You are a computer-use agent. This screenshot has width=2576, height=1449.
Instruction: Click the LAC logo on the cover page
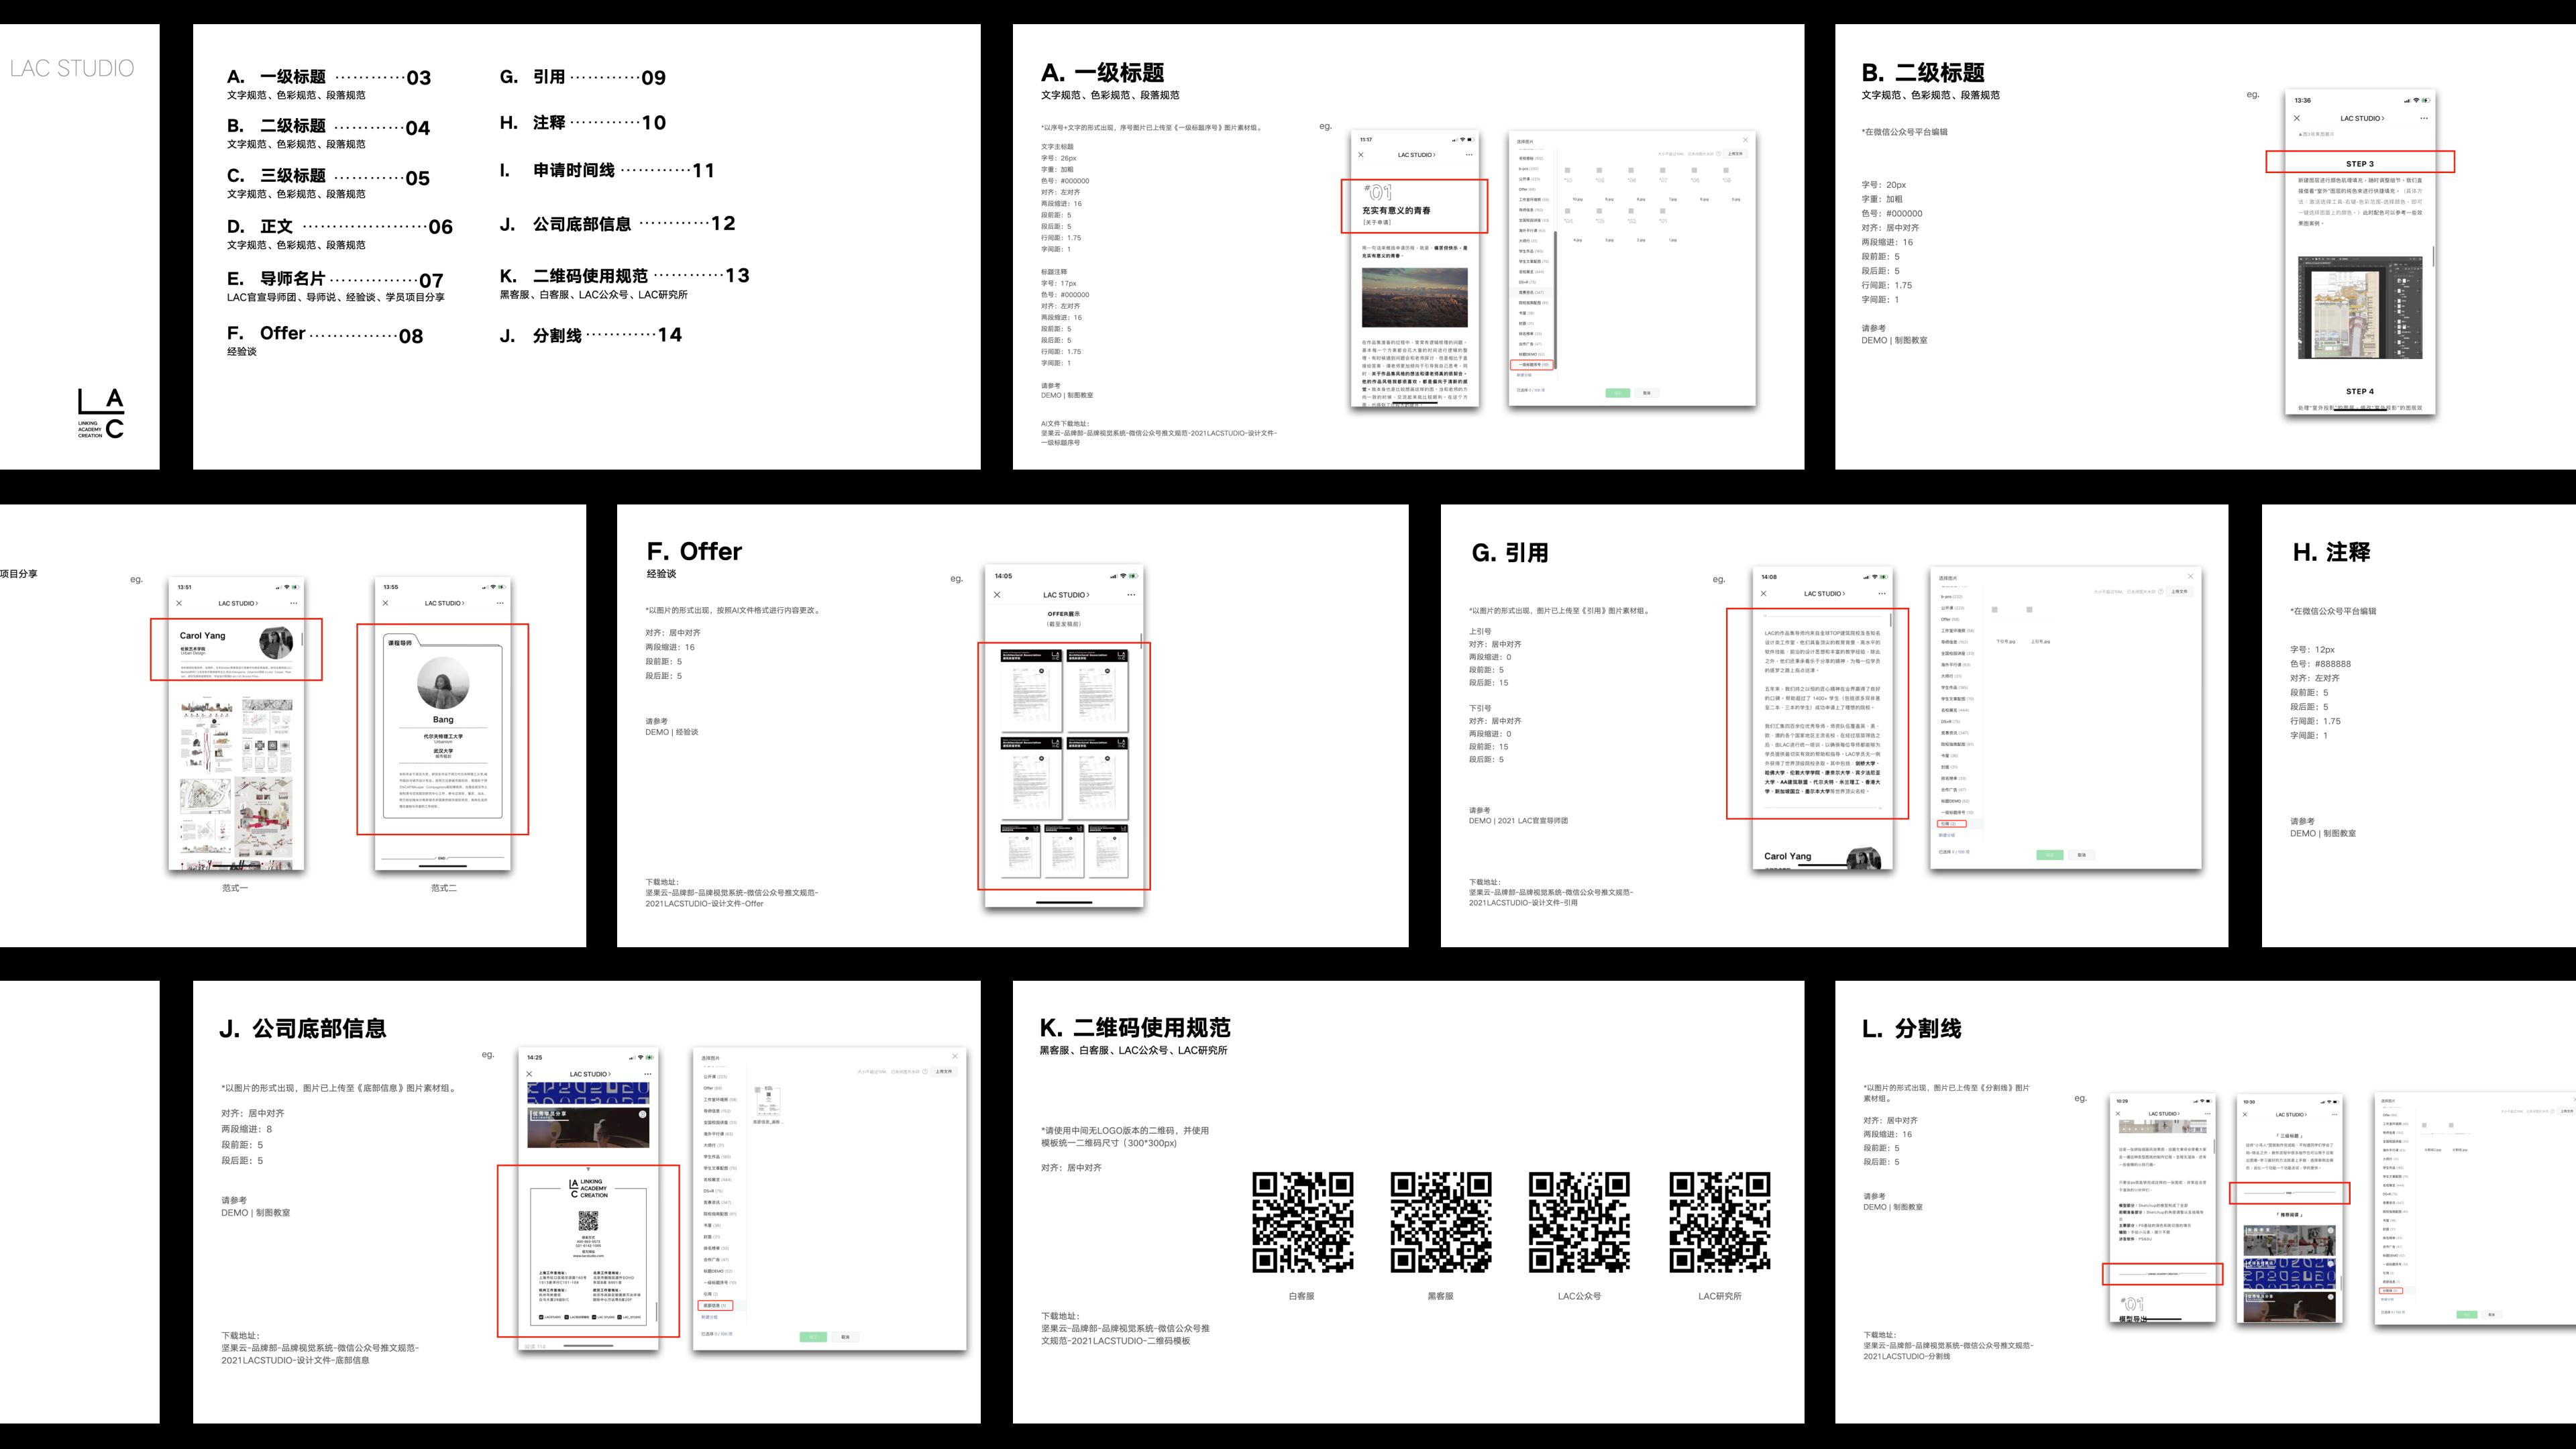101,414
